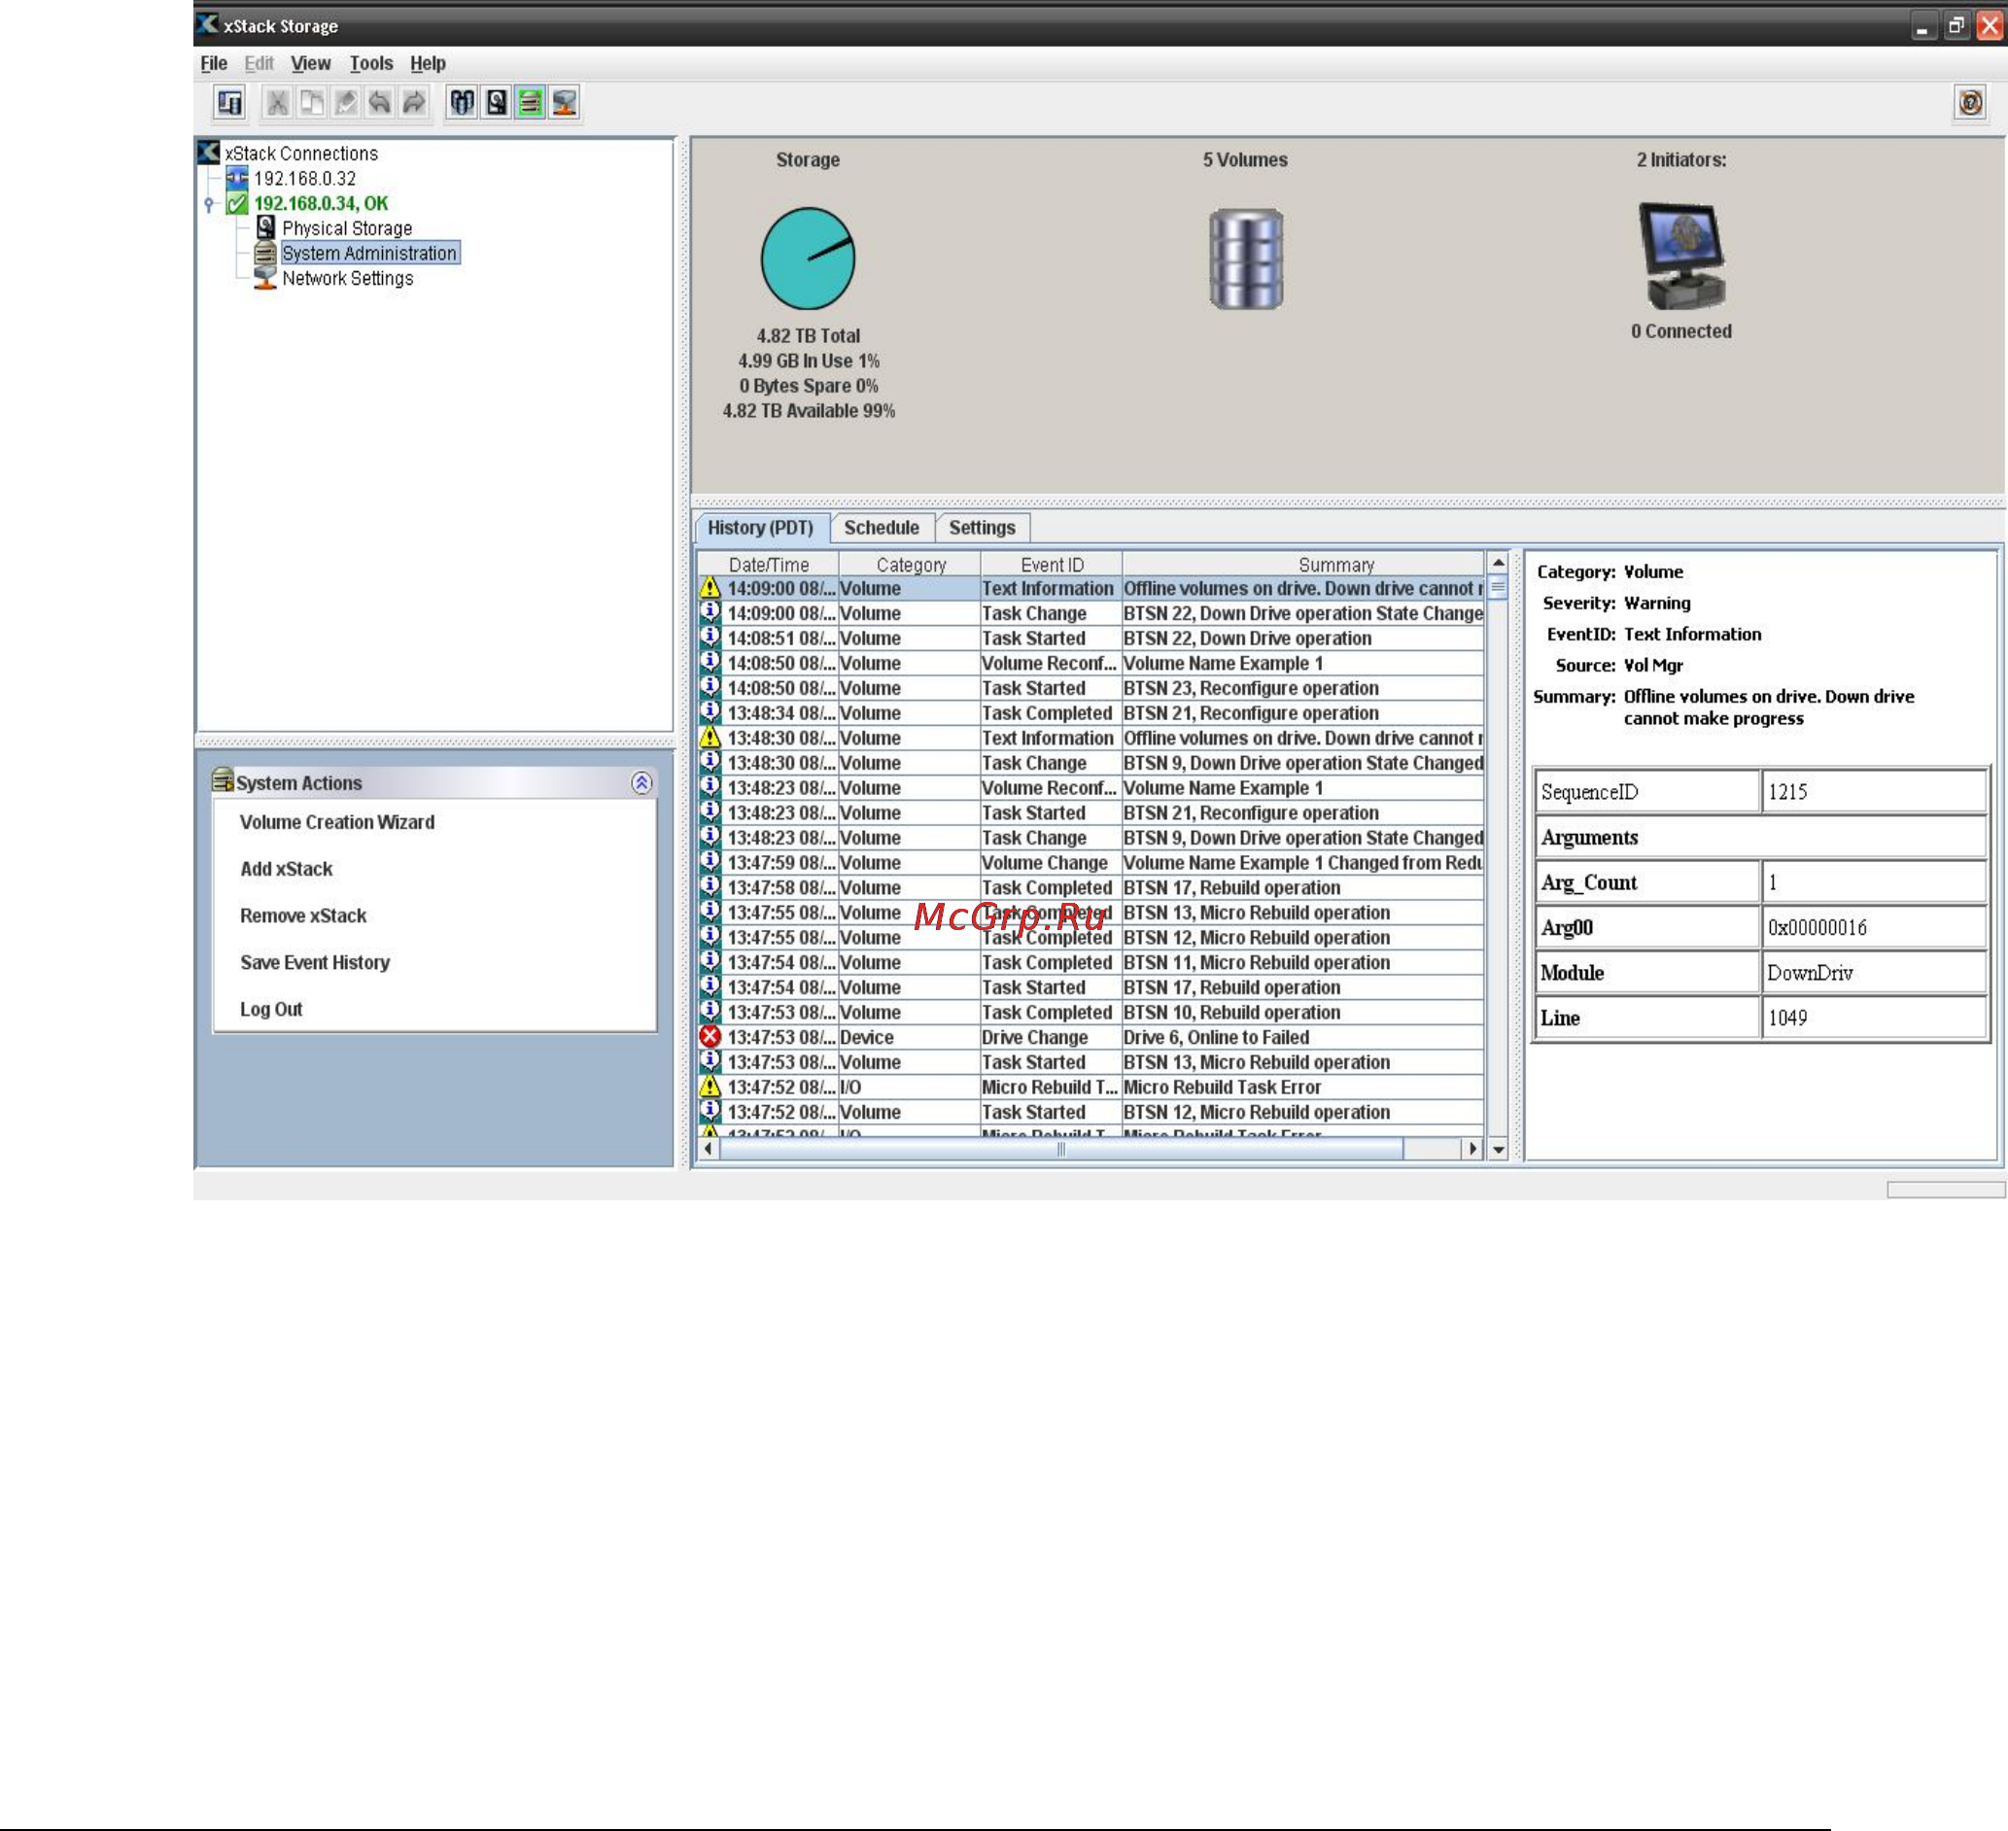
Task: Select the green System Administration toolbar icon
Action: pos(530,103)
